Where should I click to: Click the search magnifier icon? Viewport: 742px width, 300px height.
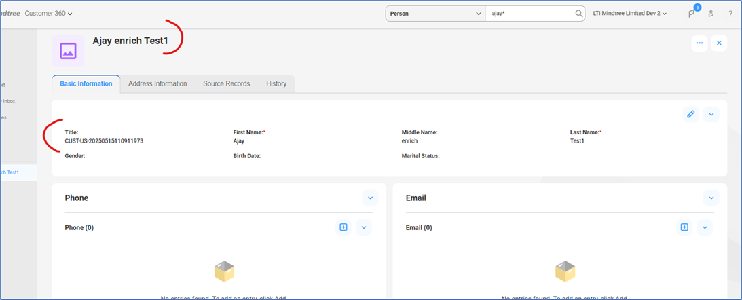[x=578, y=14]
